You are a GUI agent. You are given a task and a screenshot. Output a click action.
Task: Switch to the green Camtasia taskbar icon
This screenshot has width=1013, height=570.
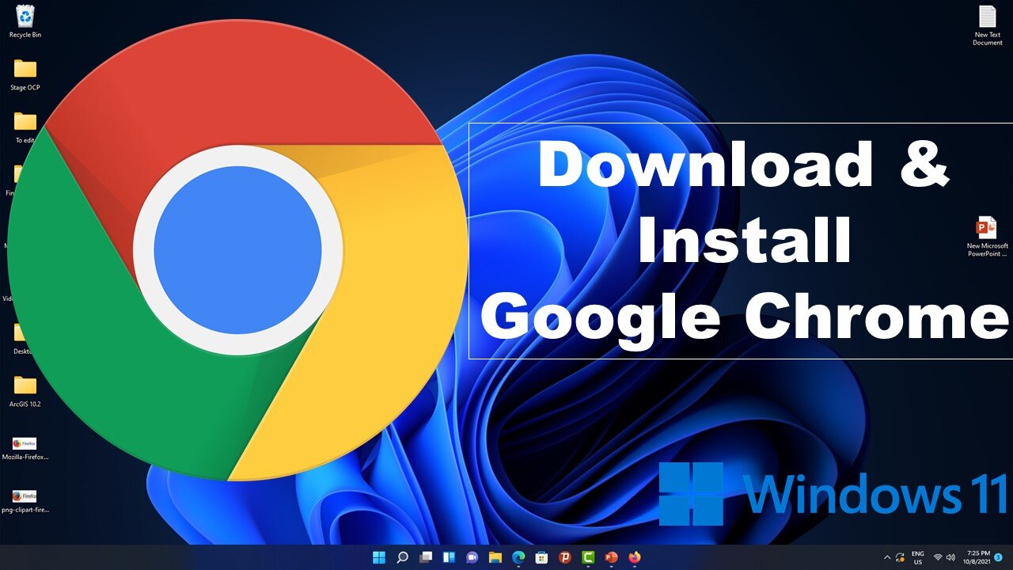point(588,557)
